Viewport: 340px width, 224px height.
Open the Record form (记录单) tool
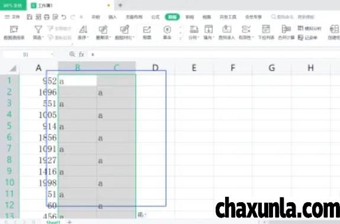(x=307, y=37)
